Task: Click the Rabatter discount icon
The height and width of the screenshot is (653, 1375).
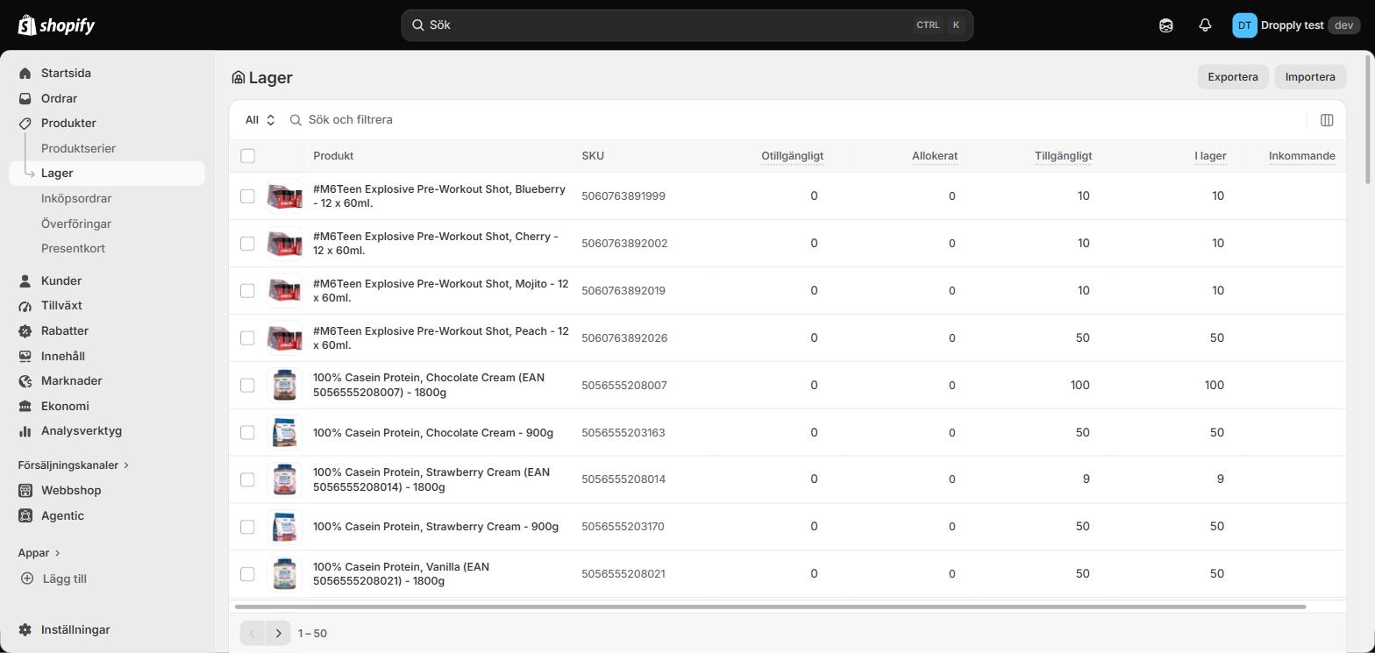Action: tap(25, 331)
